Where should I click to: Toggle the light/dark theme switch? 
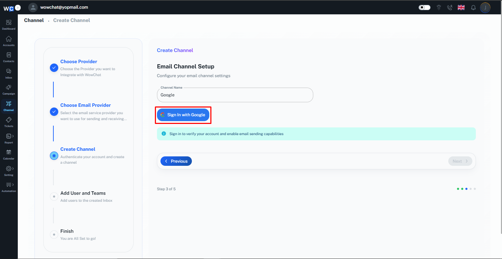tap(424, 7)
